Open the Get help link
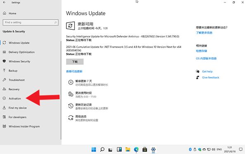This screenshot has height=154, width=245. coord(207,71)
